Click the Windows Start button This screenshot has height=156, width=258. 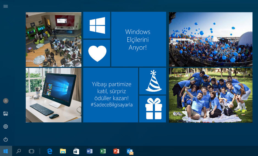(6, 151)
